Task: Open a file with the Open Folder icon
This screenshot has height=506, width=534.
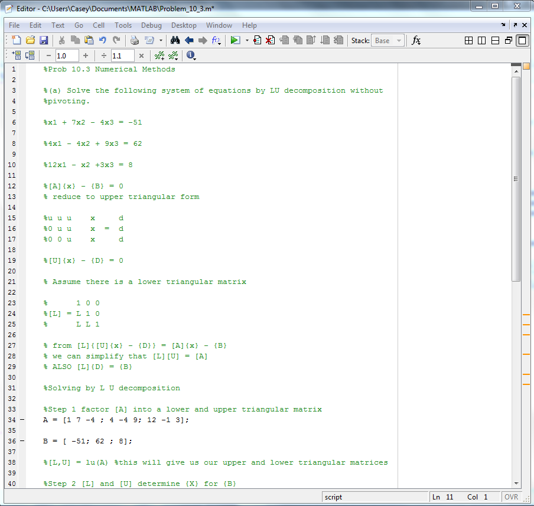Action: (x=30, y=40)
